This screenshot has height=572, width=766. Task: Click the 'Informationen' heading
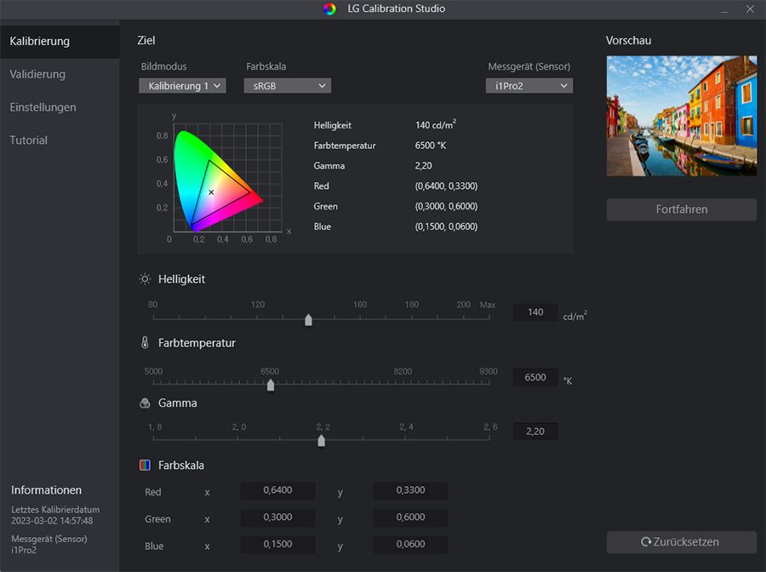tap(47, 490)
